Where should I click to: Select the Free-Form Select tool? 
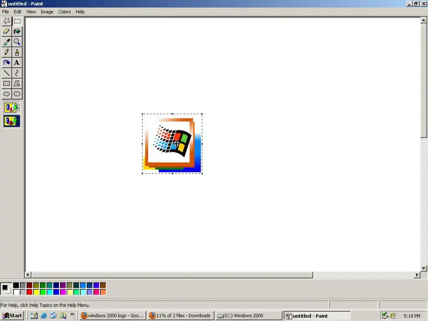7,21
